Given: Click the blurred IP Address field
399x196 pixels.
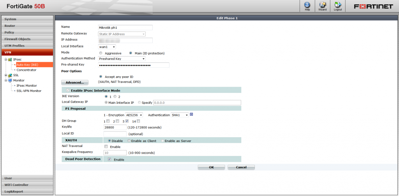Looking at the screenshot, I should [x=125, y=40].
